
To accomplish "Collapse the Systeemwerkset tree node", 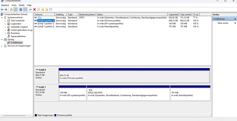I will [x=2, y=18].
